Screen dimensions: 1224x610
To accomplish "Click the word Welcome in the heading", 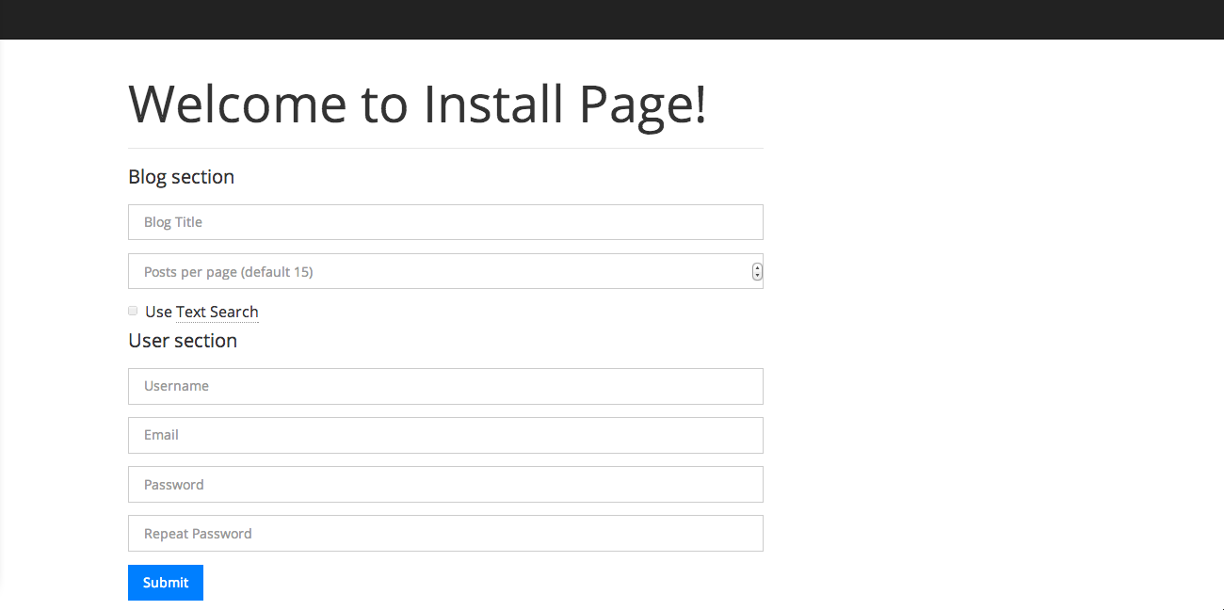I will 238,104.
